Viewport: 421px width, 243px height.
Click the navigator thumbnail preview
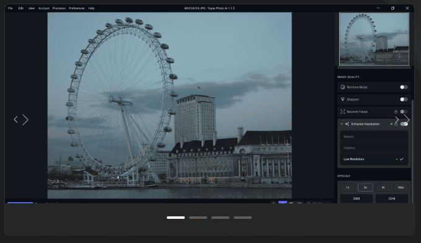point(374,39)
